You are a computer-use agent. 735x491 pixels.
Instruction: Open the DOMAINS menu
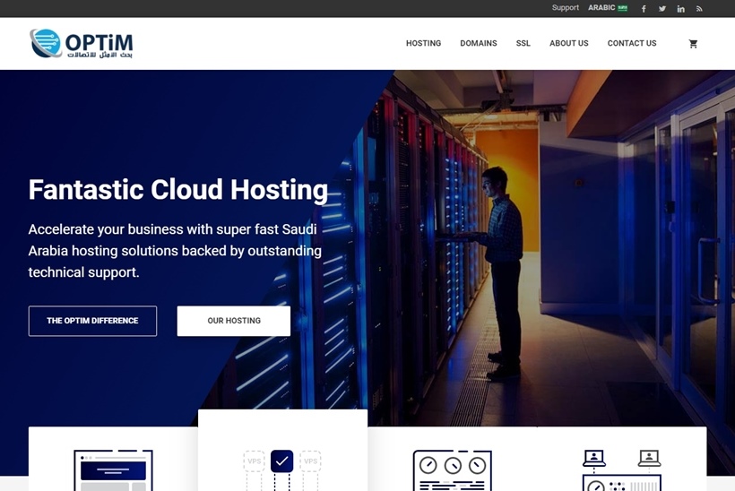[x=478, y=43]
